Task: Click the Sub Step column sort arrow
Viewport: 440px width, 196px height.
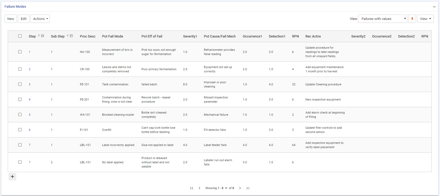Action: pyautogui.click(x=68, y=36)
